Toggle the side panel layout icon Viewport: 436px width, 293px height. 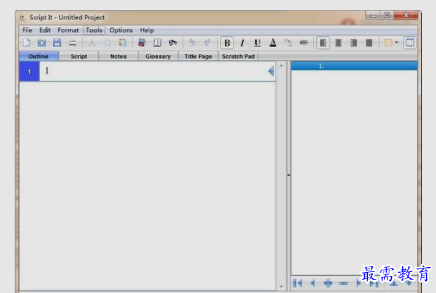(x=410, y=43)
